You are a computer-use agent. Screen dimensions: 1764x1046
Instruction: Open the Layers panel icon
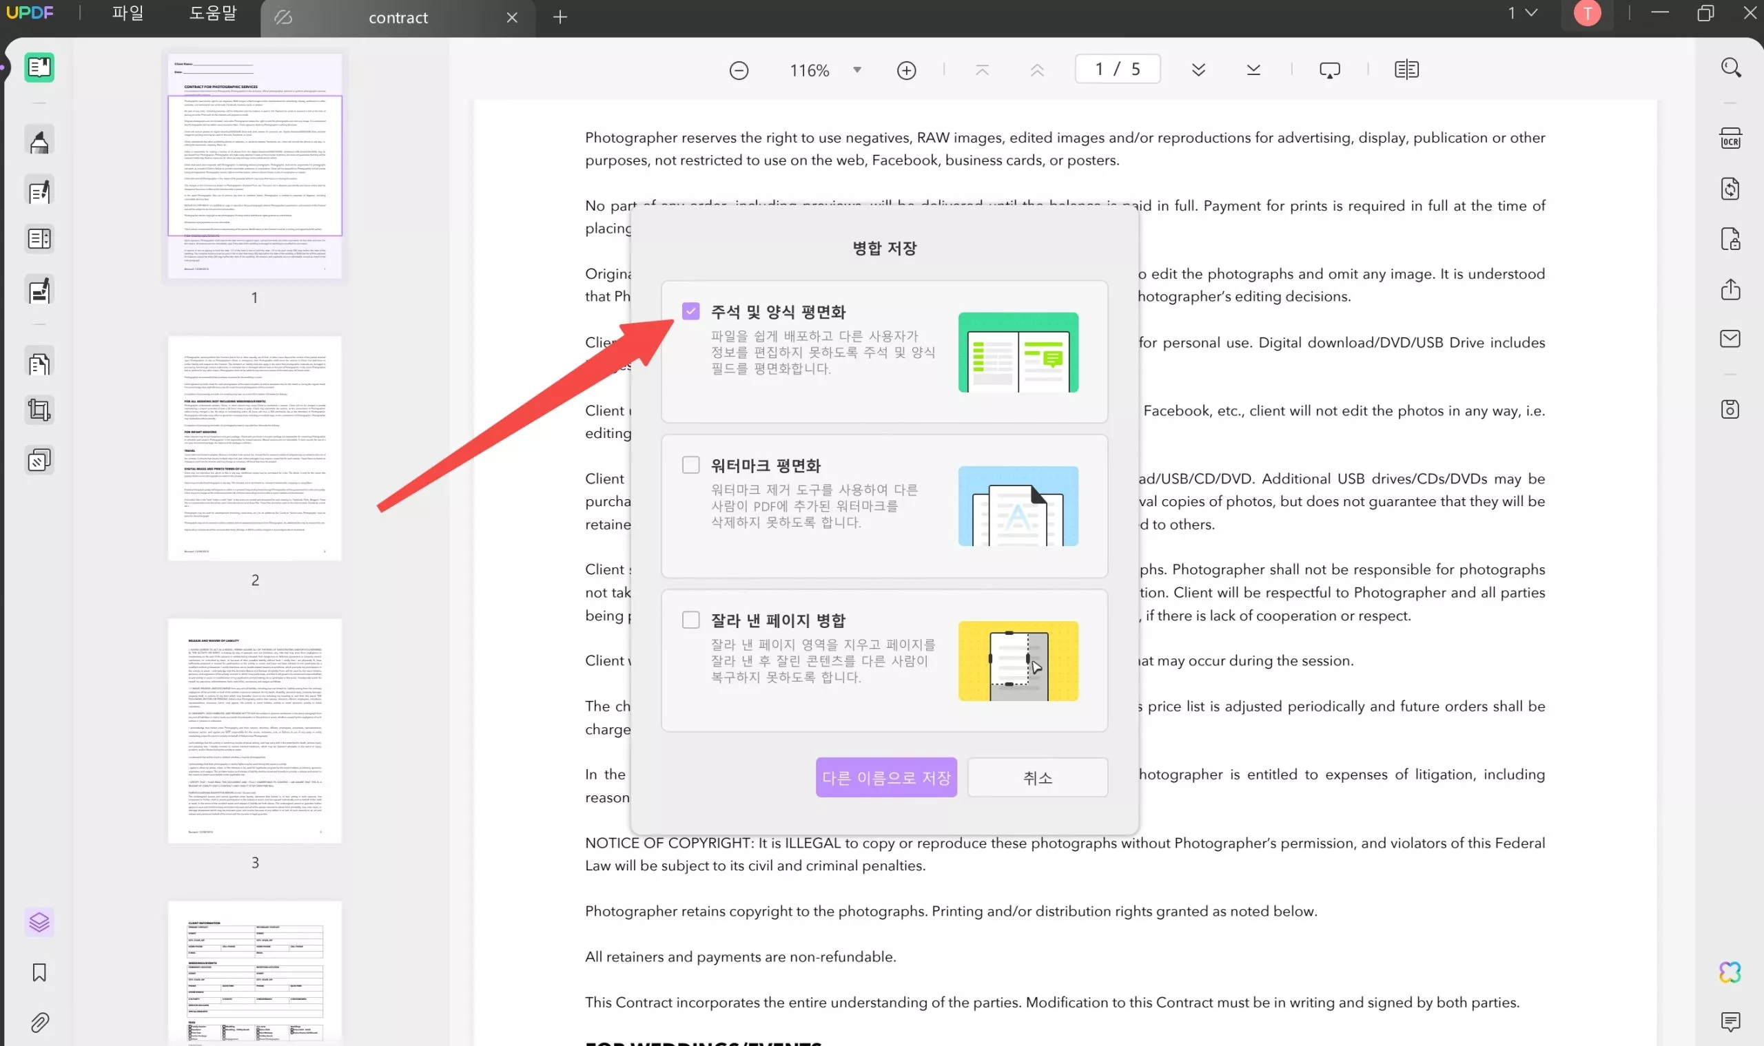(x=39, y=922)
